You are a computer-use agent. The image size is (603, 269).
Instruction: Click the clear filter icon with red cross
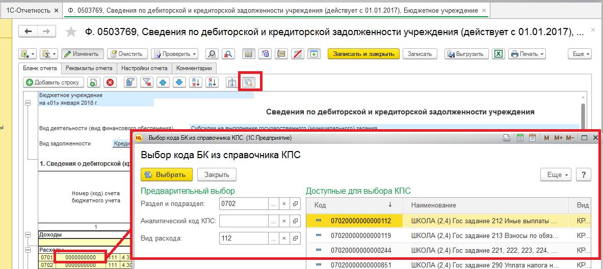147,82
